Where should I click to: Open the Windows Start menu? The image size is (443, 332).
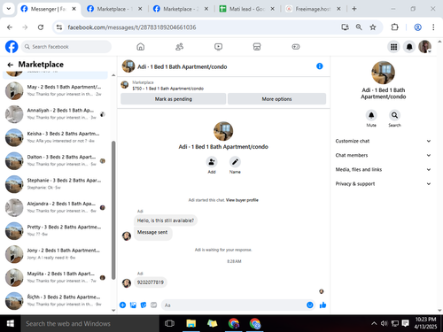10,323
